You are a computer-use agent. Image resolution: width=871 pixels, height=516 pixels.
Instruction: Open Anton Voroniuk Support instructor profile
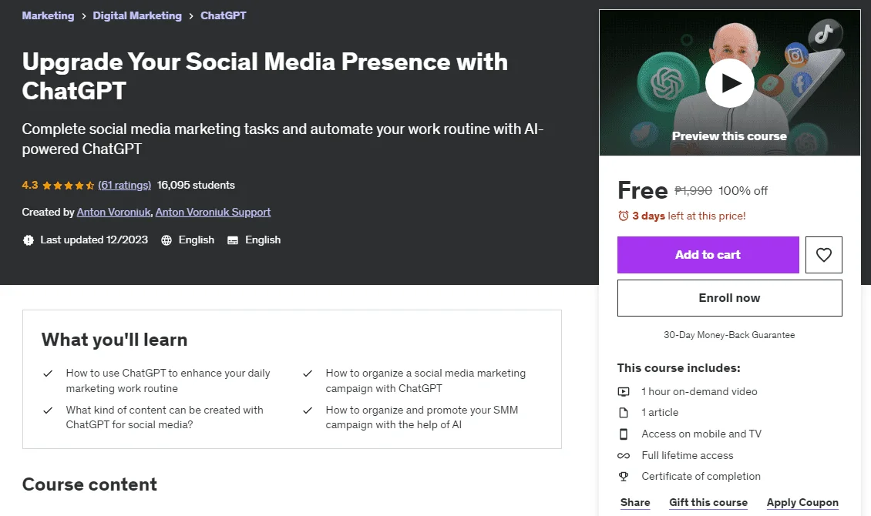[x=213, y=212]
